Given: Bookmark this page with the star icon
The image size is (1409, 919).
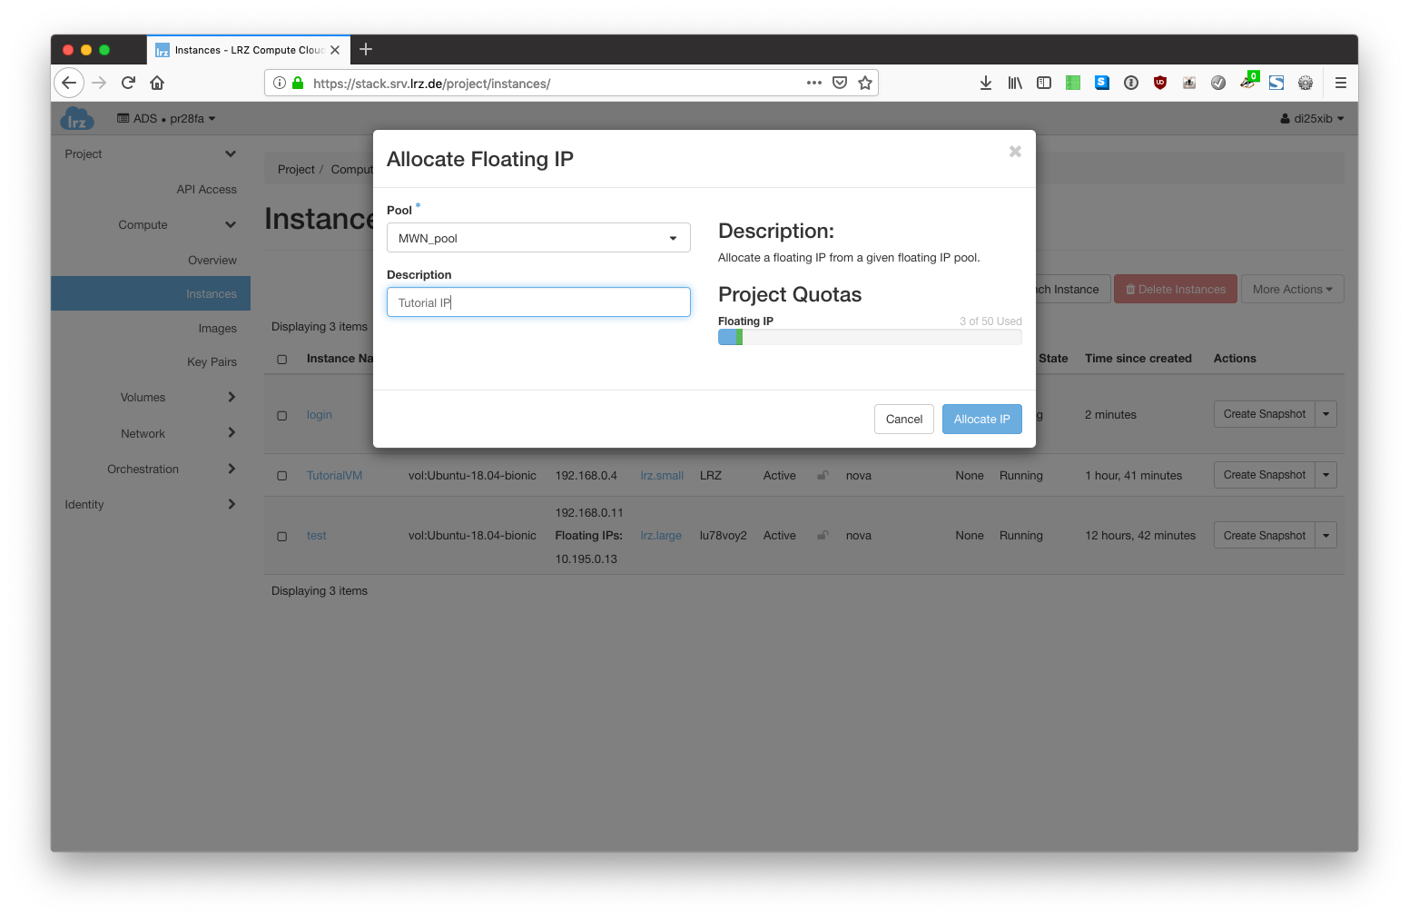Looking at the screenshot, I should click(x=865, y=83).
